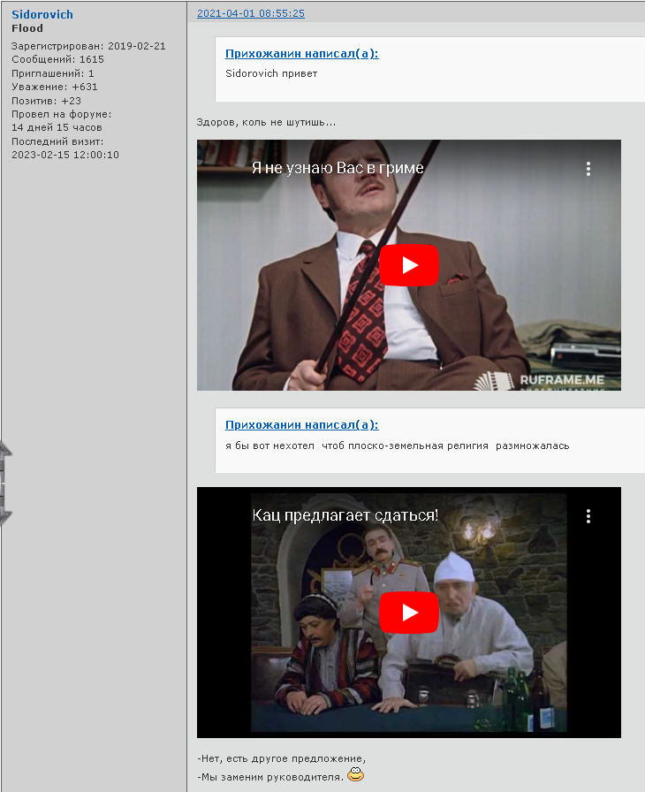This screenshot has width=645, height=792.
Task: Open the Sidorovich user profile link
Action: click(x=42, y=15)
